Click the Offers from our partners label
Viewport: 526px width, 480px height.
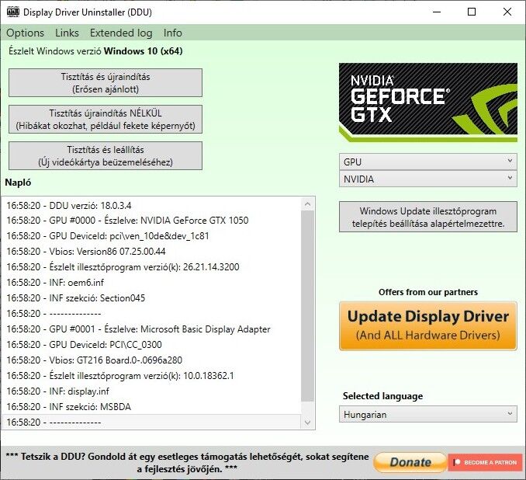click(428, 292)
